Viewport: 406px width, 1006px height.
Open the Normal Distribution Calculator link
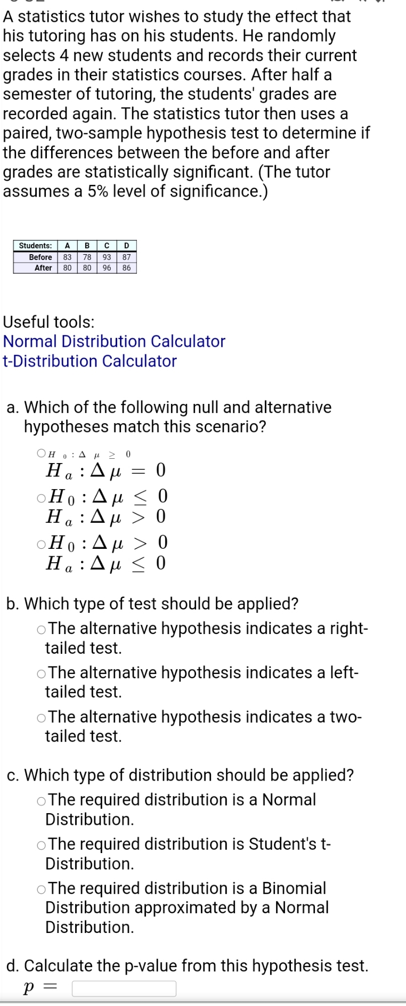click(x=113, y=342)
